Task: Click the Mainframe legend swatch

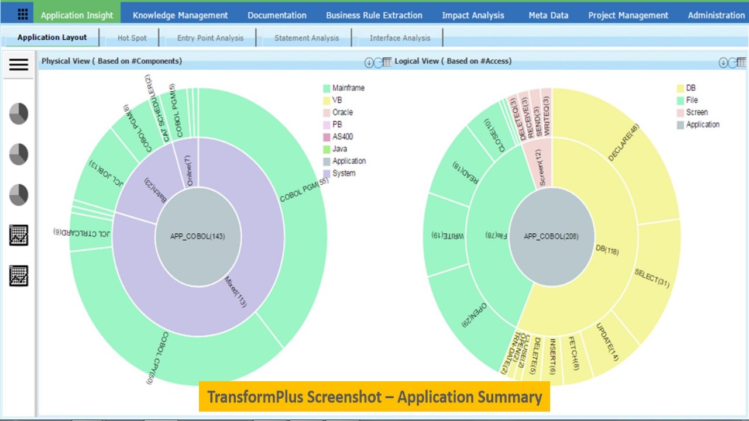Action: pyautogui.click(x=327, y=88)
